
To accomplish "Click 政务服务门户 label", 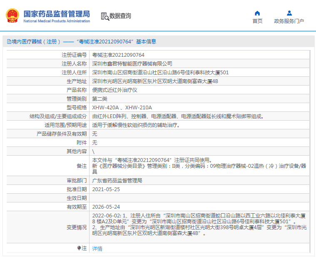I will click(x=289, y=21).
